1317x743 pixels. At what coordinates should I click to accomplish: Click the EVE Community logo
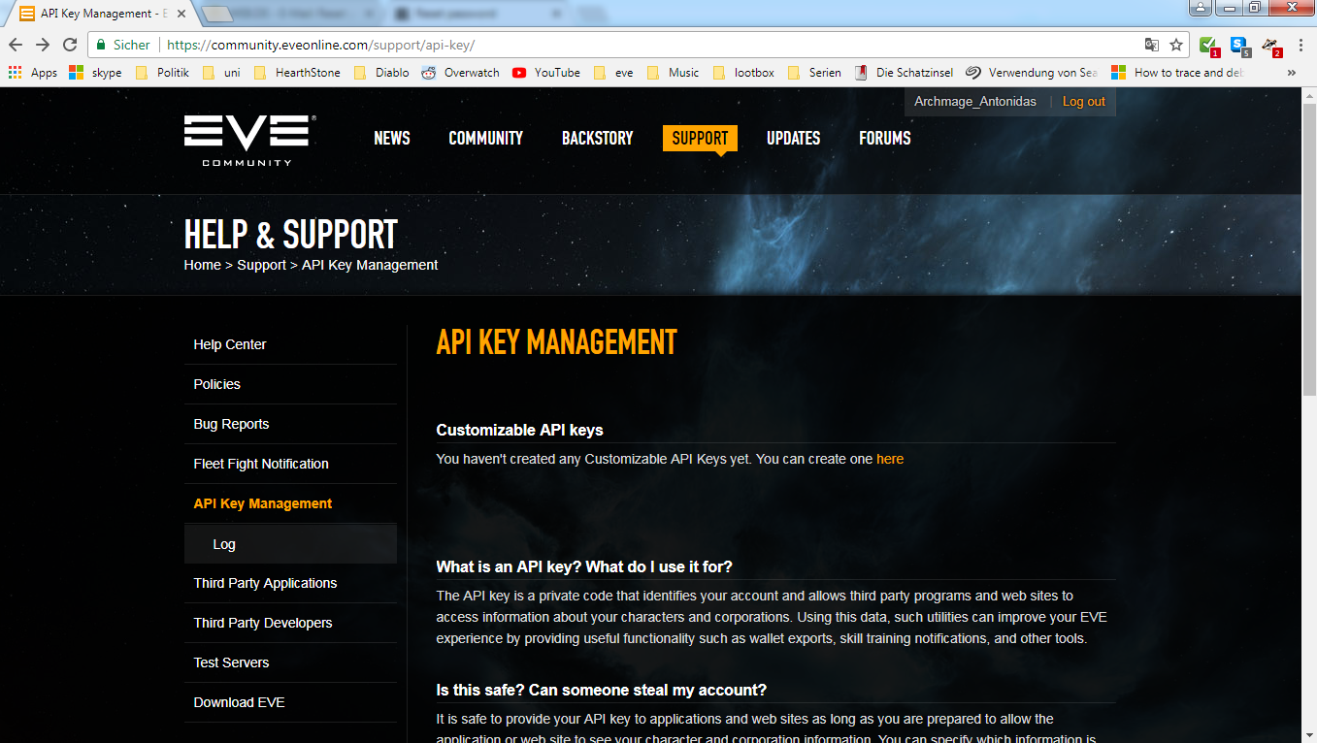click(249, 141)
